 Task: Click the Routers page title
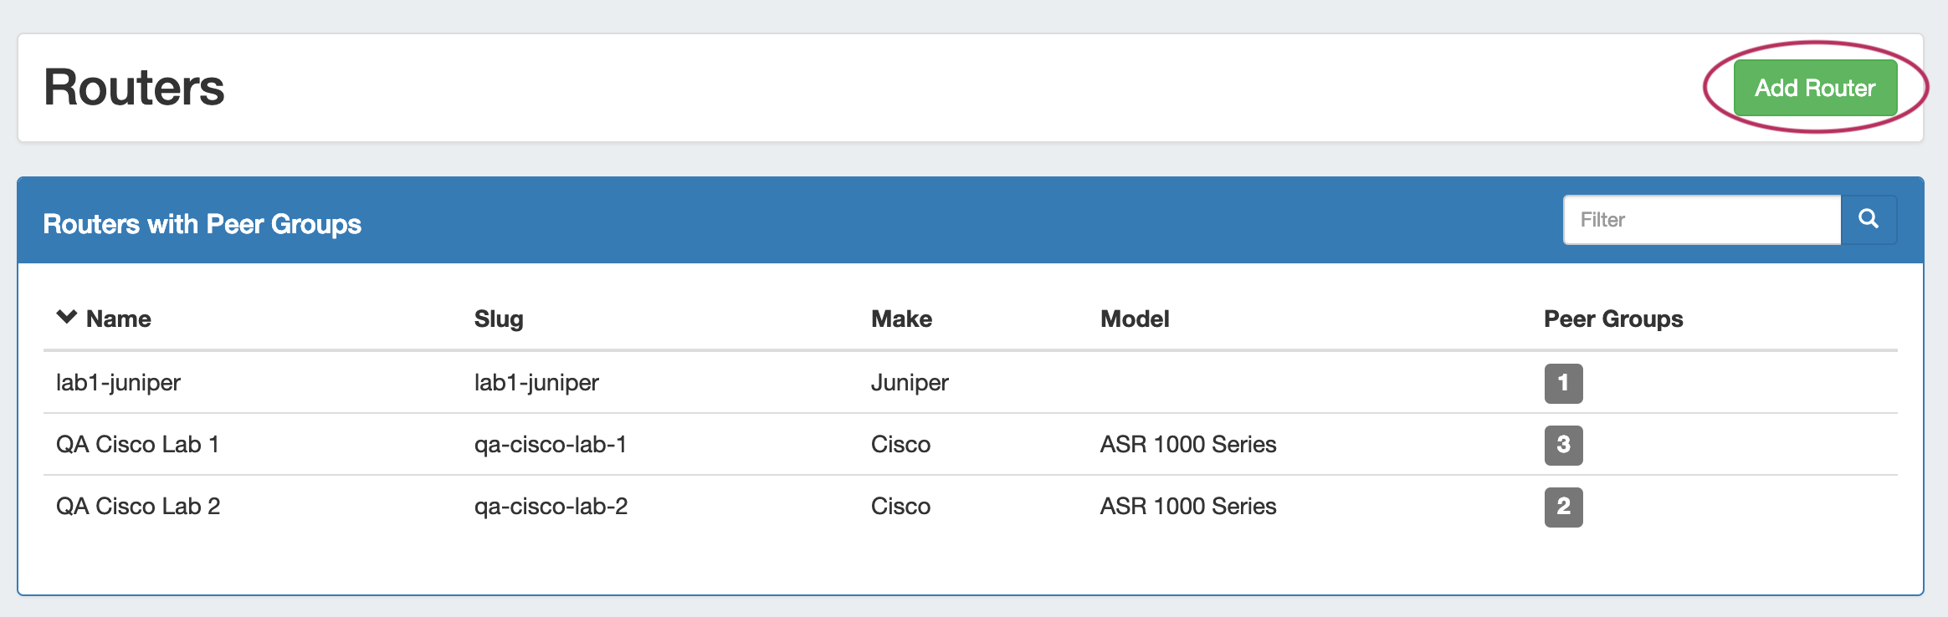pyautogui.click(x=134, y=88)
